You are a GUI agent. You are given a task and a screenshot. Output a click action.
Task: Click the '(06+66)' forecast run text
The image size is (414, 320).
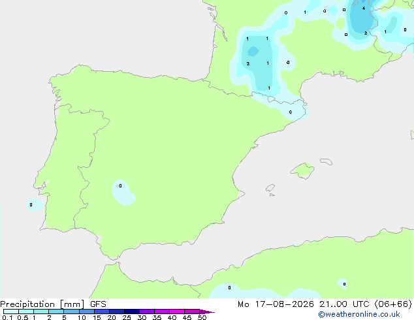click(393, 304)
